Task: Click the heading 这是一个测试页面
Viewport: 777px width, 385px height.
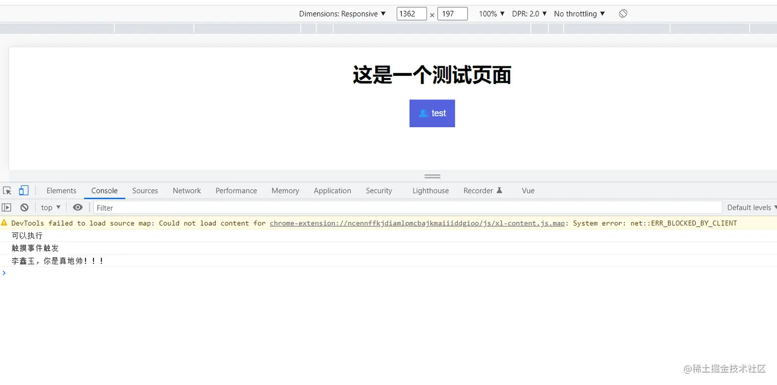Action: tap(432, 75)
